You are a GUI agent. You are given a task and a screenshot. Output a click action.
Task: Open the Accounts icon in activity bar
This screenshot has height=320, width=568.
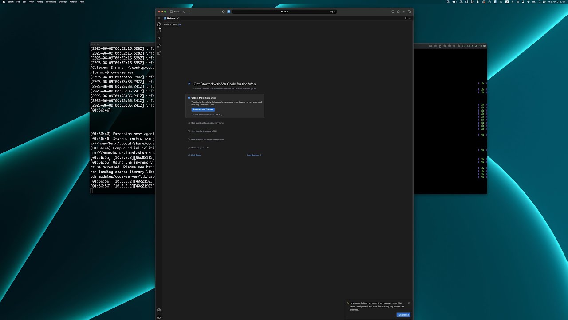tap(159, 310)
